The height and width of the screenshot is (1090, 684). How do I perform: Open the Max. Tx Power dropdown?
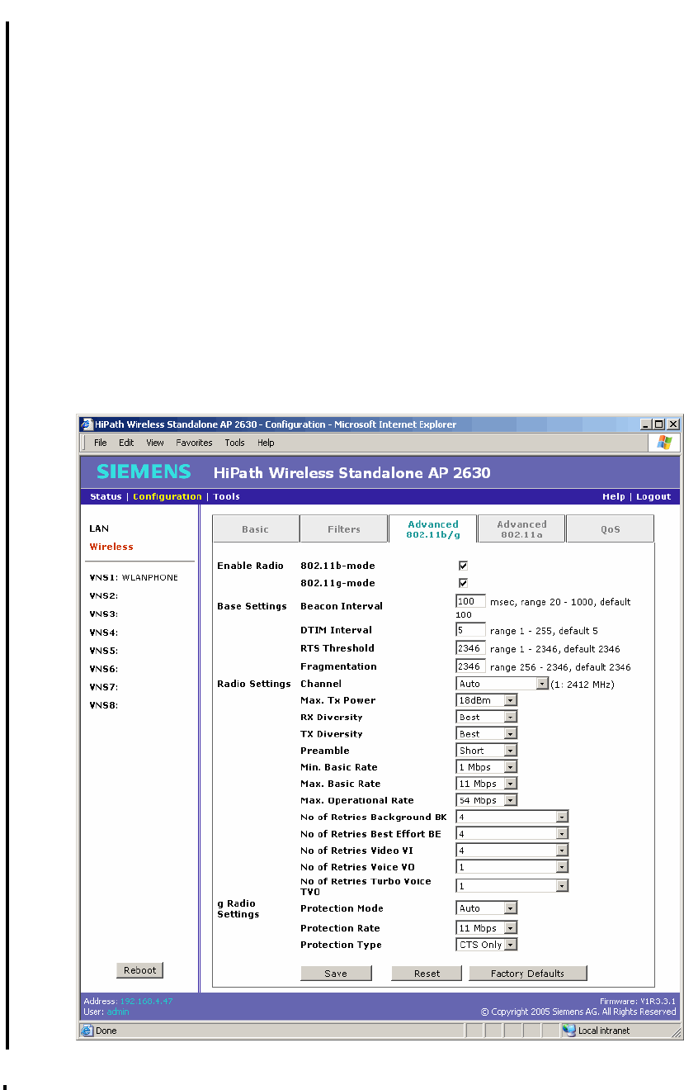[487, 700]
